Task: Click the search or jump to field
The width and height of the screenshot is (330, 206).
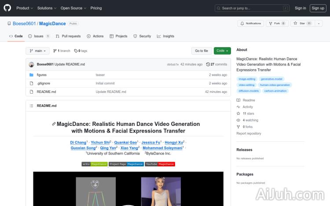Action: [252, 8]
